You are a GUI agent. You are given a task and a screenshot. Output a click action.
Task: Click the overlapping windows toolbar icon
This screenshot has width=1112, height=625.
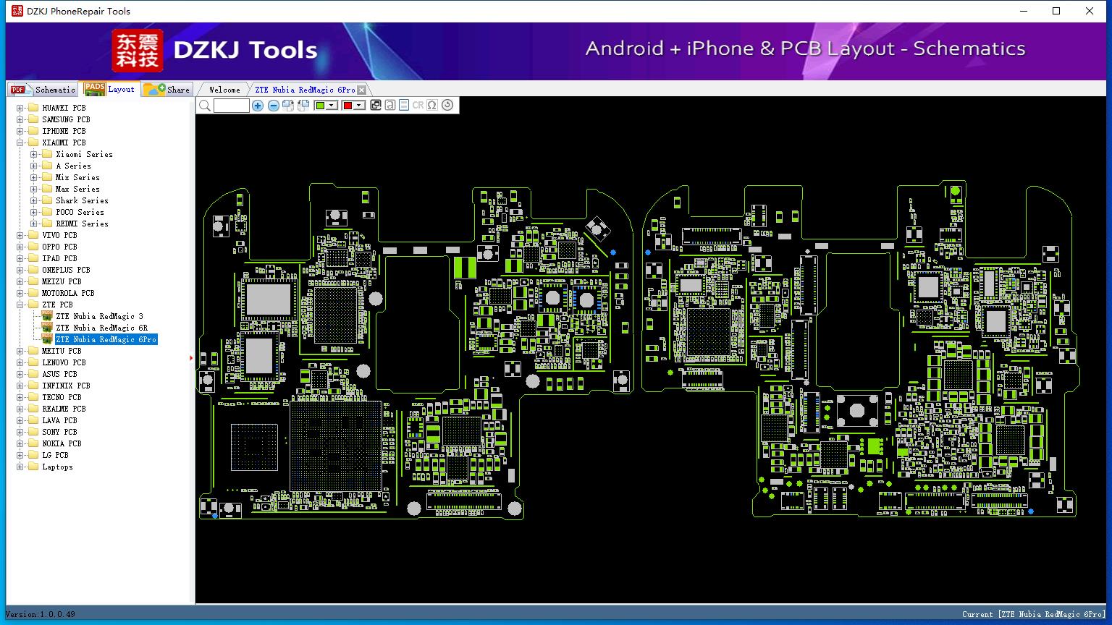click(x=375, y=106)
